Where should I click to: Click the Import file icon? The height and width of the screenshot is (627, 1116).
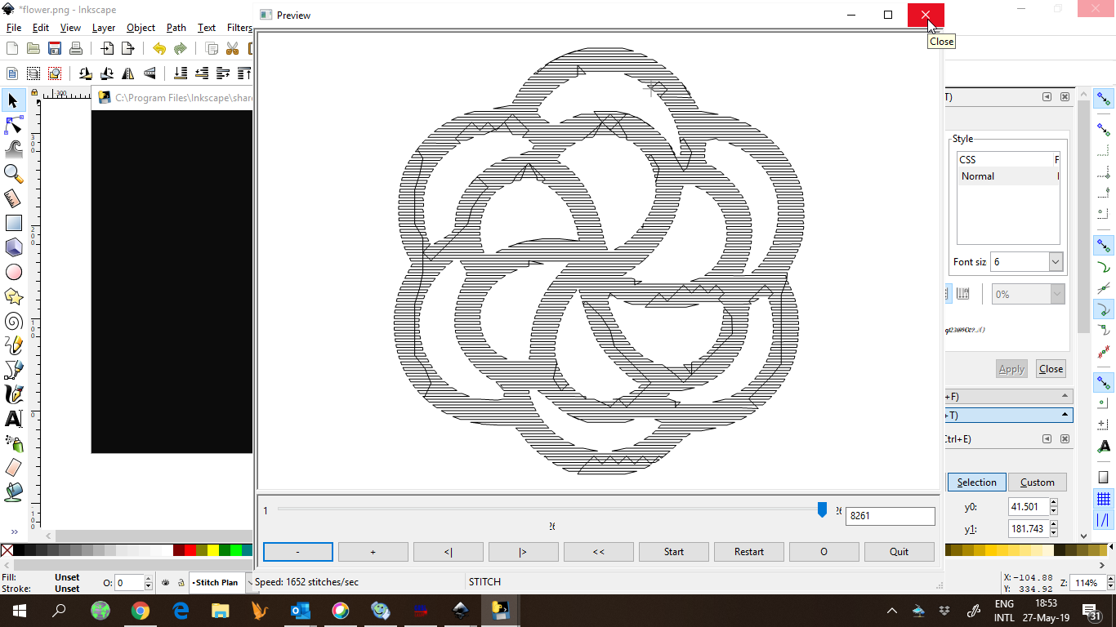(x=107, y=49)
